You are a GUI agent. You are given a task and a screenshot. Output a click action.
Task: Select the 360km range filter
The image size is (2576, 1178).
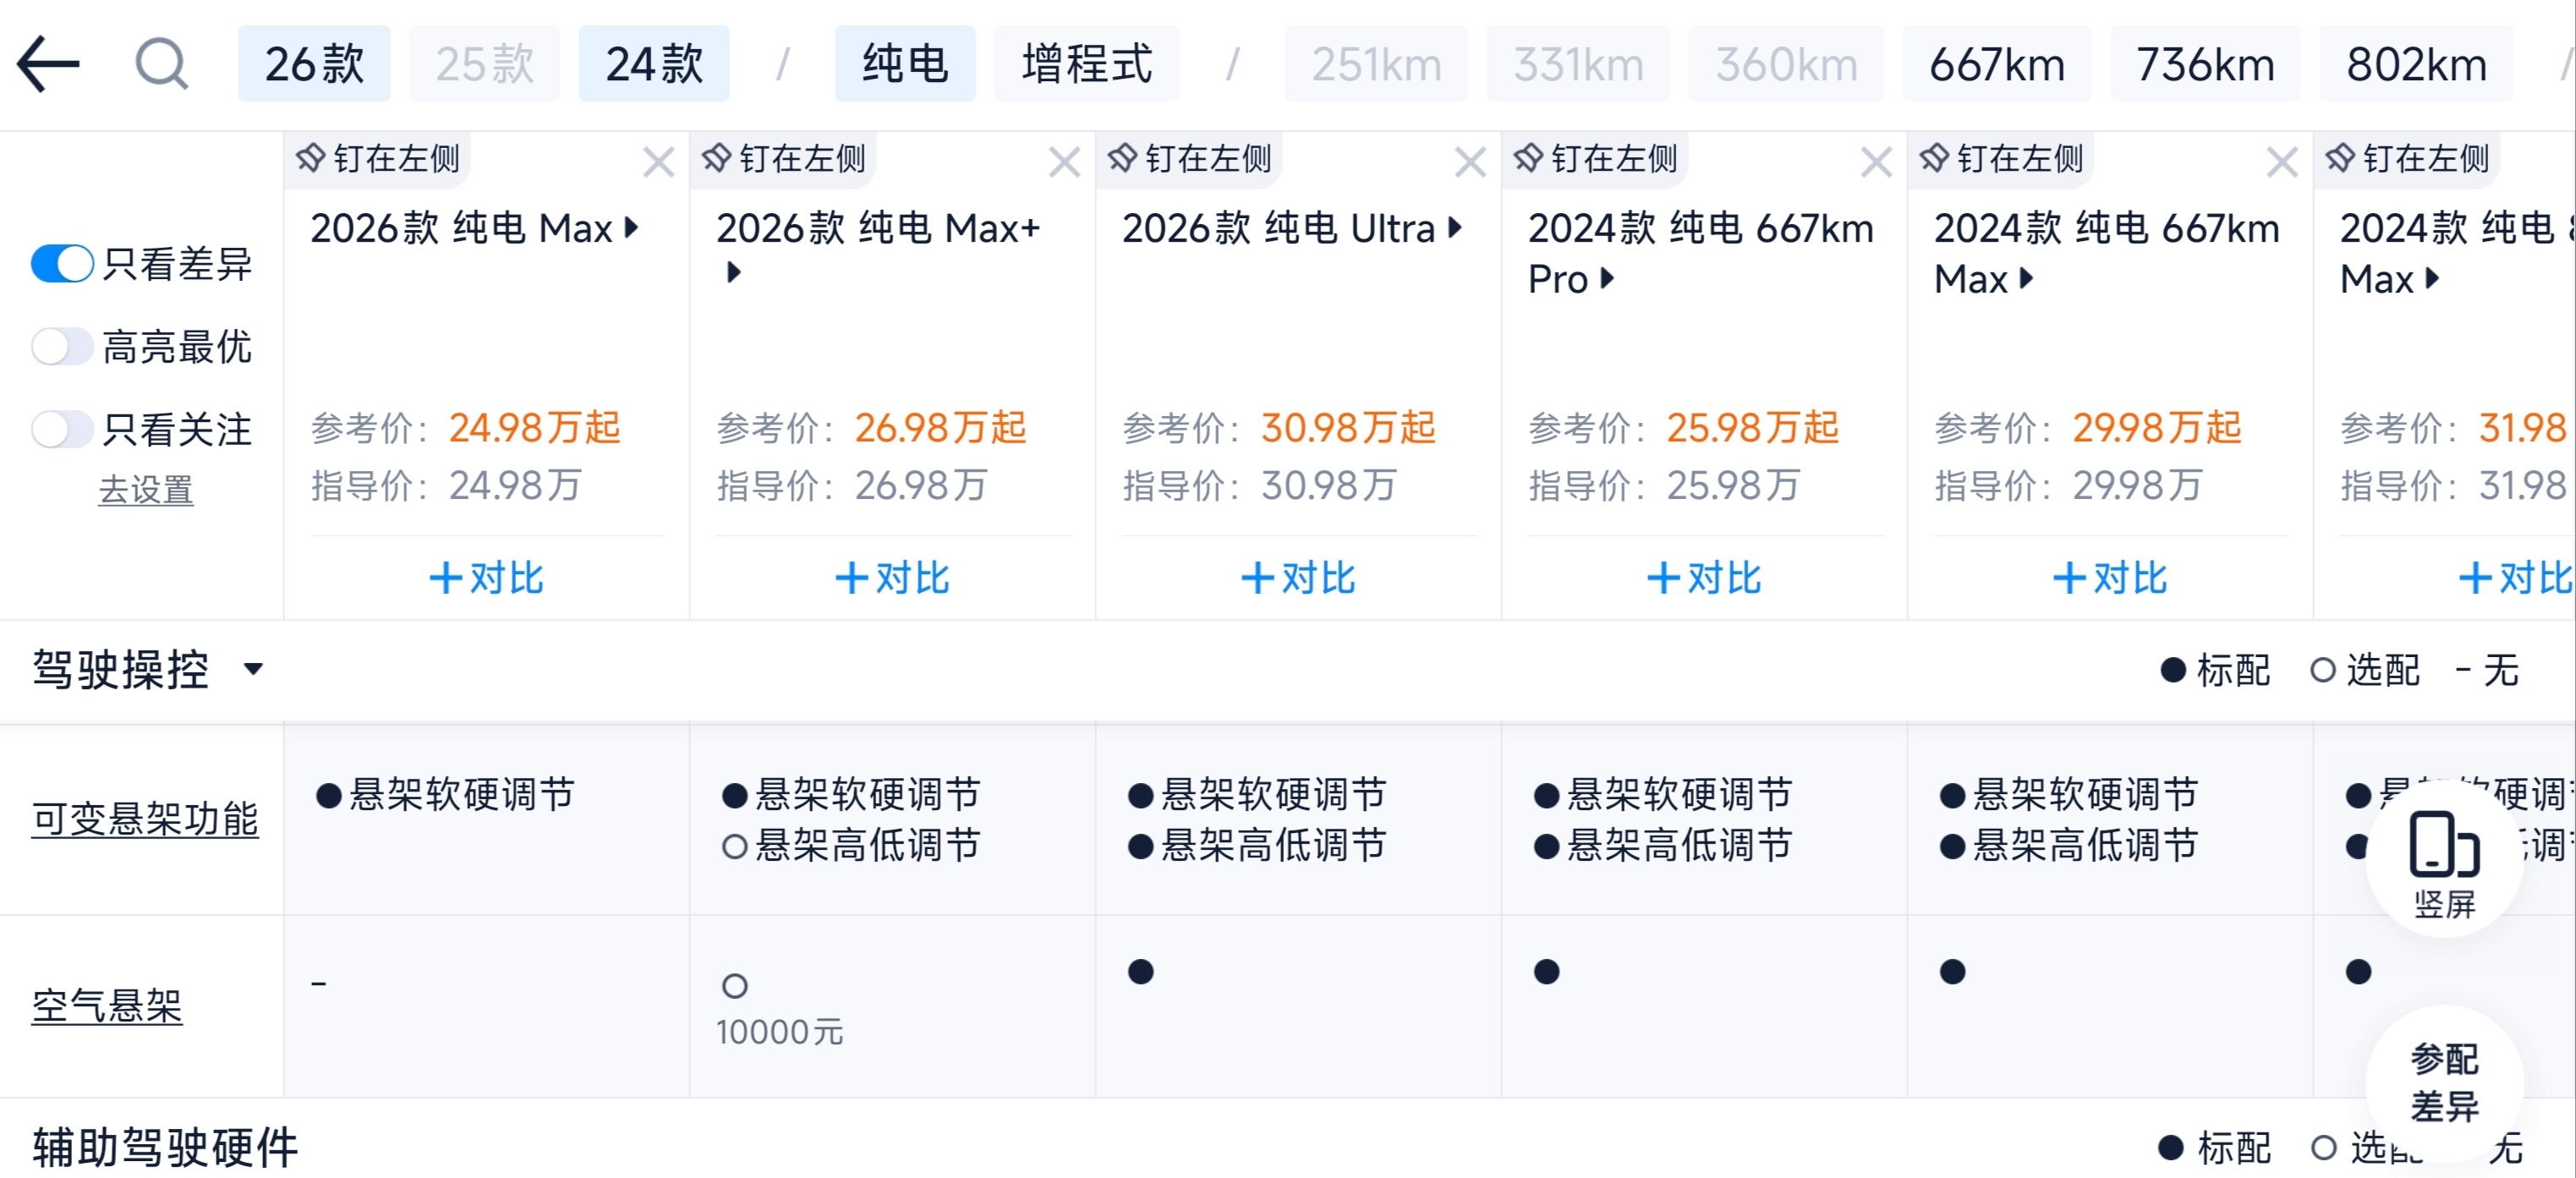coord(1786,64)
